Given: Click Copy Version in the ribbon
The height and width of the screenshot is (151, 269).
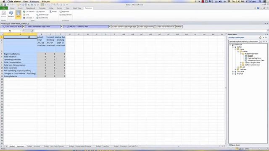Looking at the screenshot, I should (x=66, y=15).
